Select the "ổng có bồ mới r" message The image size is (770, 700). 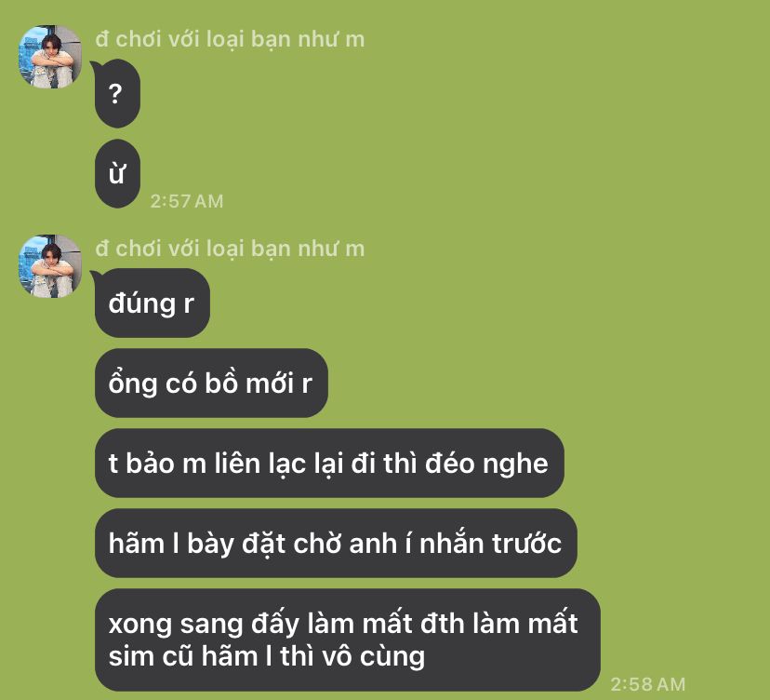click(x=211, y=383)
